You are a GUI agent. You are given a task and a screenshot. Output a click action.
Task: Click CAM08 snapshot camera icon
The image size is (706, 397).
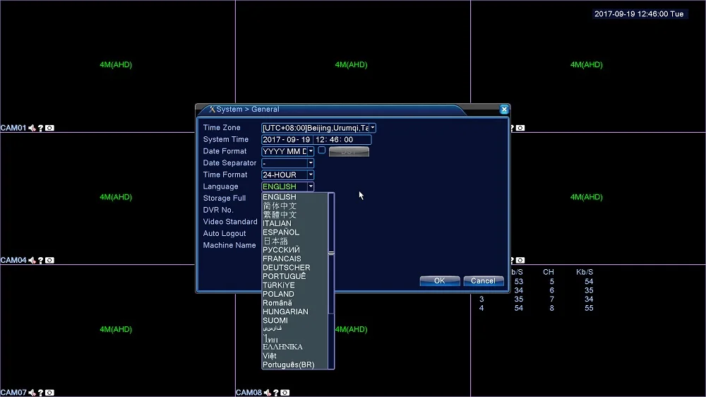285,393
